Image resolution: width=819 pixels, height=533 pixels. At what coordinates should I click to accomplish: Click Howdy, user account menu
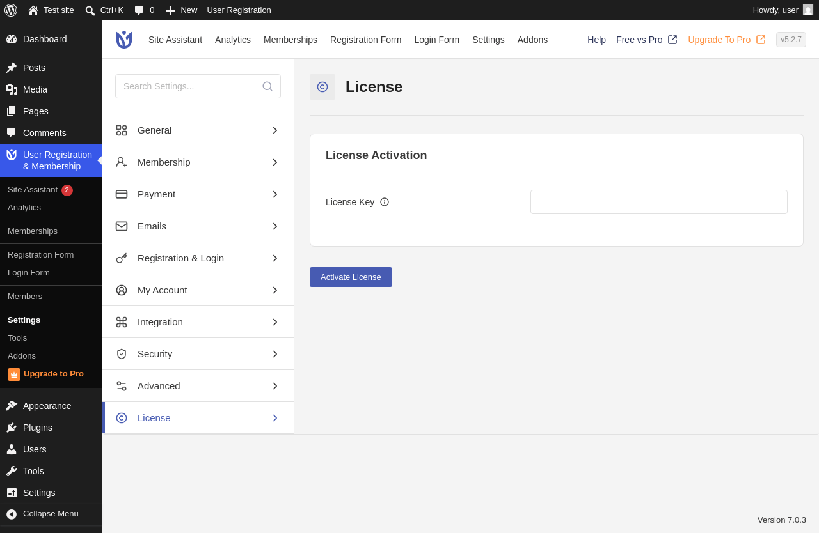click(783, 10)
